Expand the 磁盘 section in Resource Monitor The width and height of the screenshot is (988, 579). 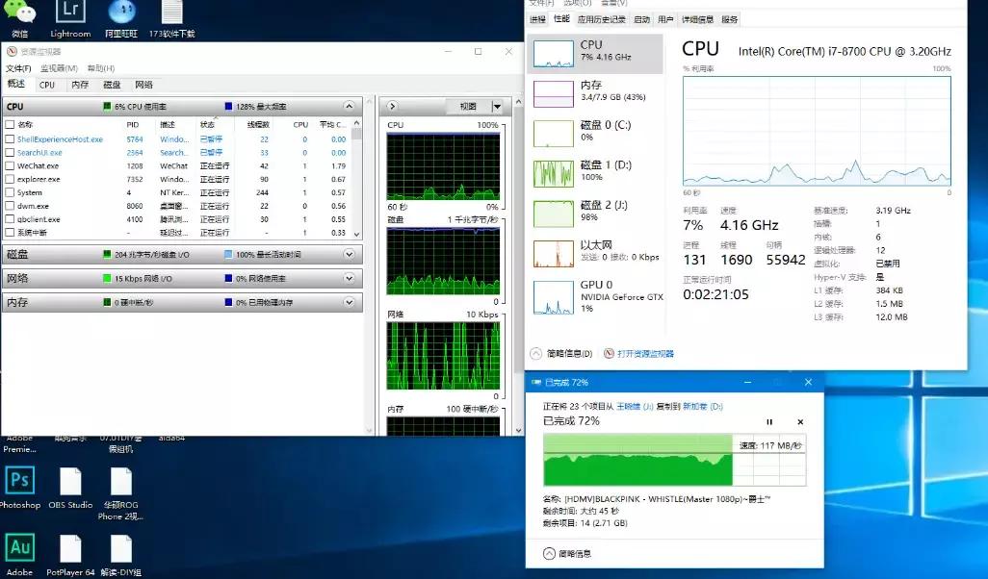click(350, 255)
